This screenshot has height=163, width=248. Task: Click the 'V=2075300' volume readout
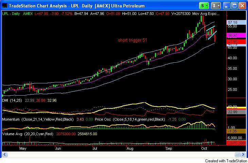[181, 14]
